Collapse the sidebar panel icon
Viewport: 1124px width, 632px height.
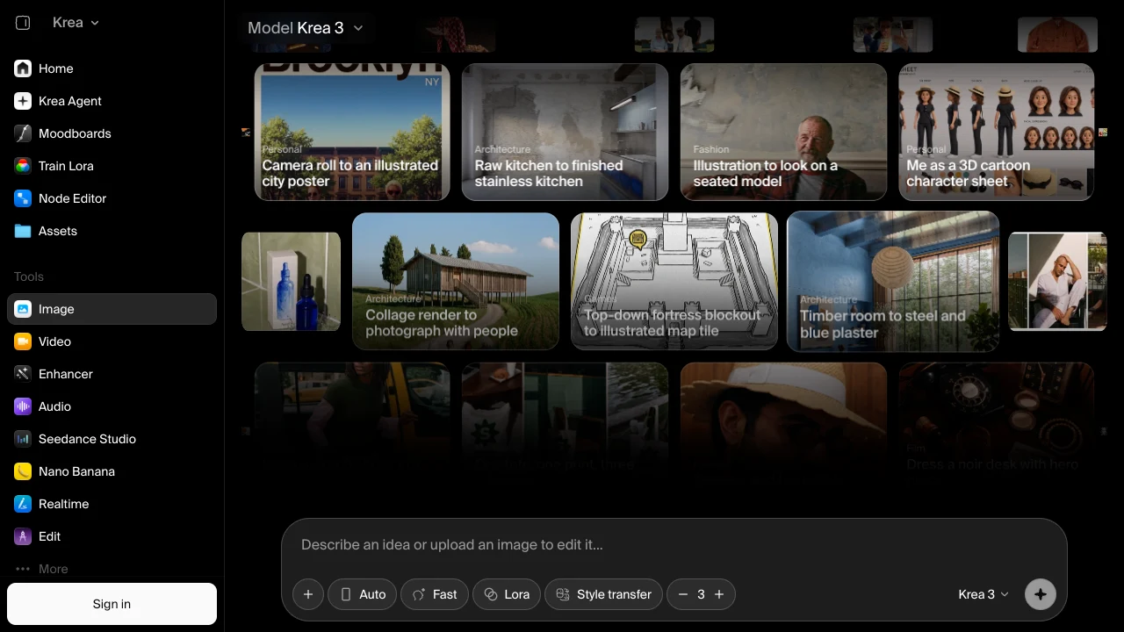[23, 23]
